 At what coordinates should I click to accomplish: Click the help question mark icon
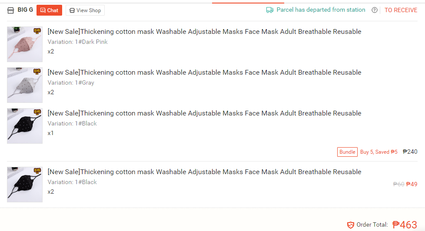pyautogui.click(x=374, y=10)
